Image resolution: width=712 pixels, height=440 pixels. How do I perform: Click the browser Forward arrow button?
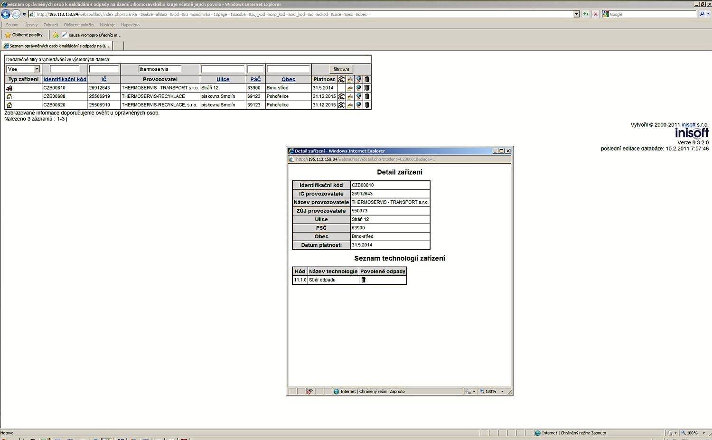16,14
